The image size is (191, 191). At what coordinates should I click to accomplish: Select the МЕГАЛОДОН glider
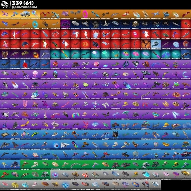coord(166,64)
